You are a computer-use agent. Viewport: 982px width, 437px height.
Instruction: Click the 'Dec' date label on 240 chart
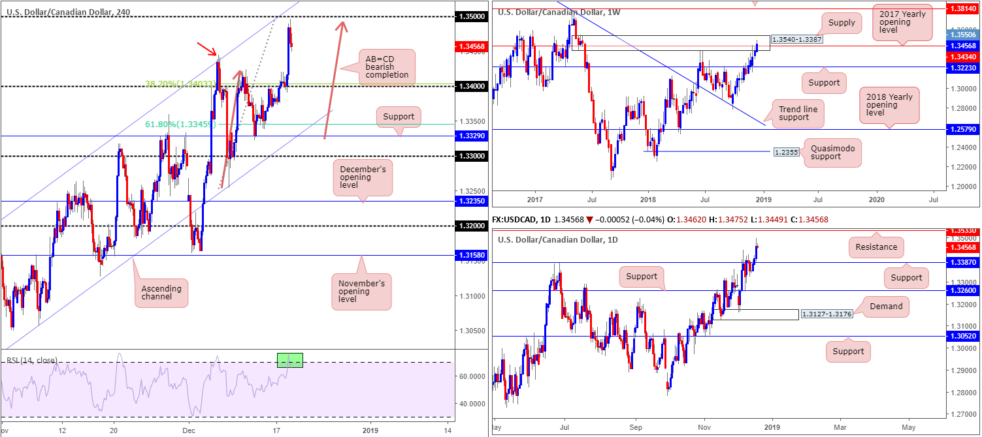190,430
